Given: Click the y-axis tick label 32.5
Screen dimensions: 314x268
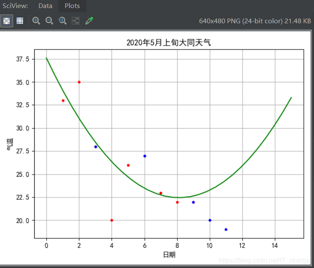Looking at the screenshot, I should click(x=23, y=105).
